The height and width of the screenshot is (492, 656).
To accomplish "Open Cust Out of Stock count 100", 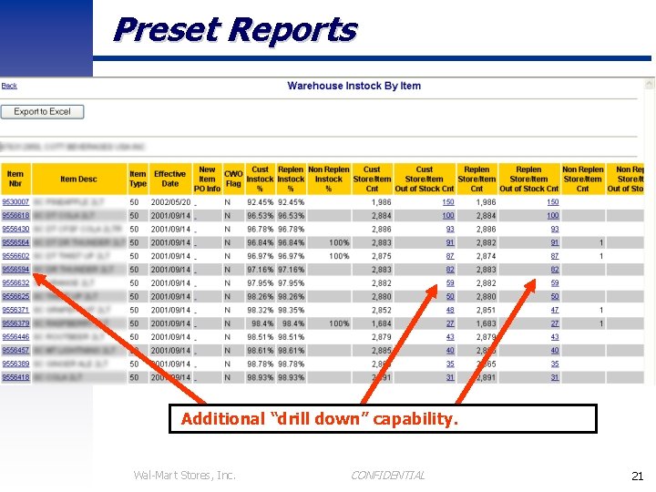I will click(x=448, y=215).
